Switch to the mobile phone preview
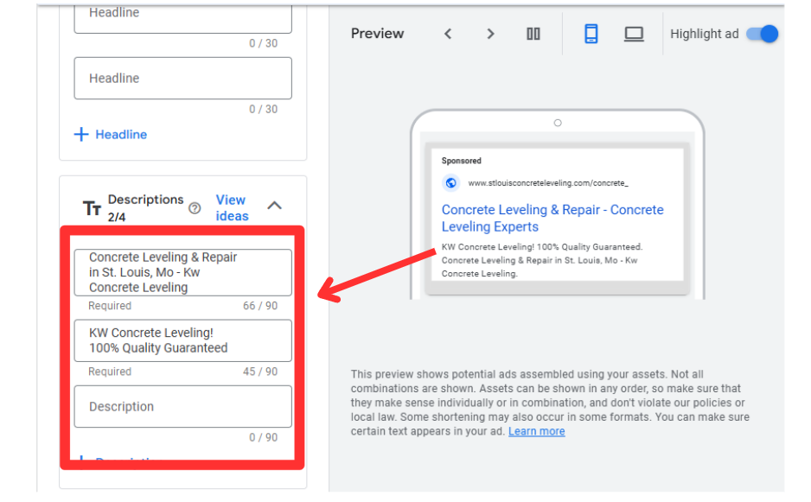811x502 pixels. [x=591, y=34]
